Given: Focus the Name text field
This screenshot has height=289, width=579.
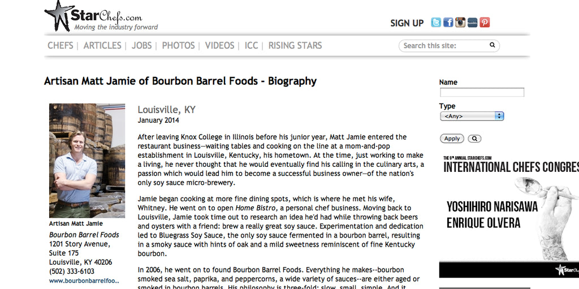Looking at the screenshot, I should pos(482,92).
